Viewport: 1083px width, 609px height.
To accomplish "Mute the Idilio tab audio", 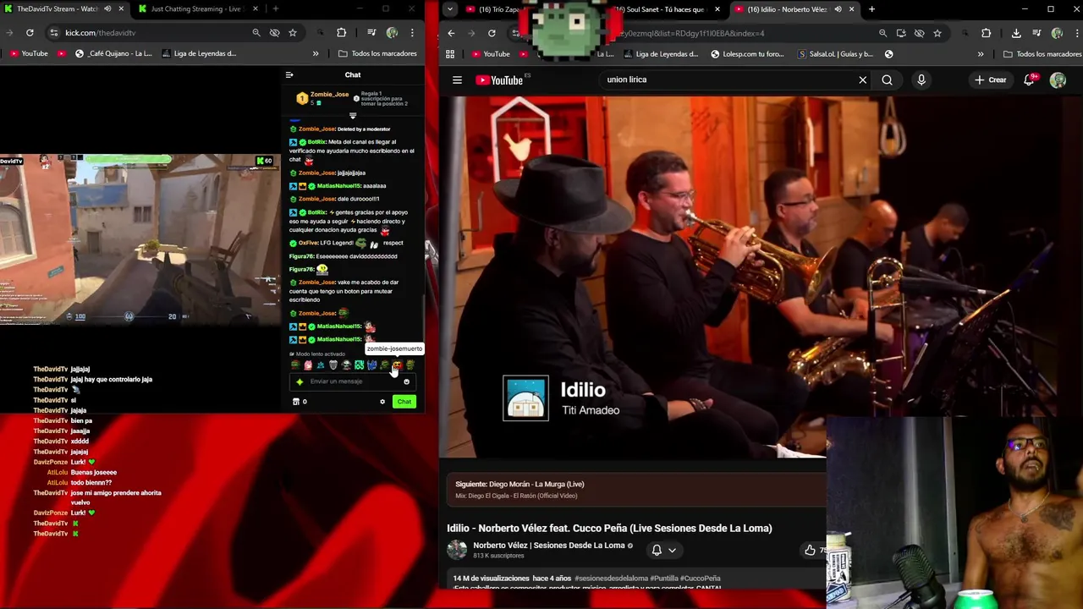I will coord(837,9).
